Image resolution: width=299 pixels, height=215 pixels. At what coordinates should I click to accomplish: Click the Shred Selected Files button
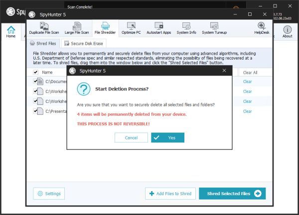pyautogui.click(x=232, y=194)
